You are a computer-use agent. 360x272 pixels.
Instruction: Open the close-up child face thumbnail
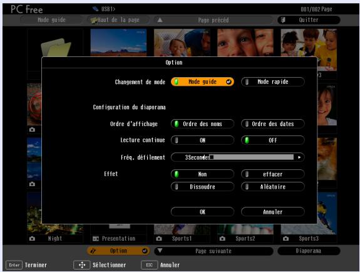pyautogui.click(x=245, y=43)
